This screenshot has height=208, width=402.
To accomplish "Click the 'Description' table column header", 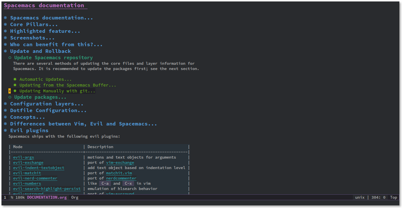I will [100, 147].
